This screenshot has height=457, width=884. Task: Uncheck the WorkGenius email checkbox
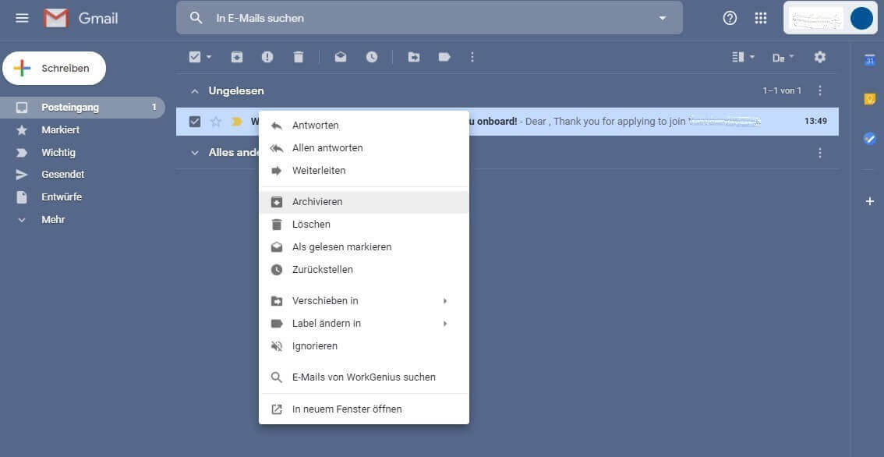[x=195, y=122]
